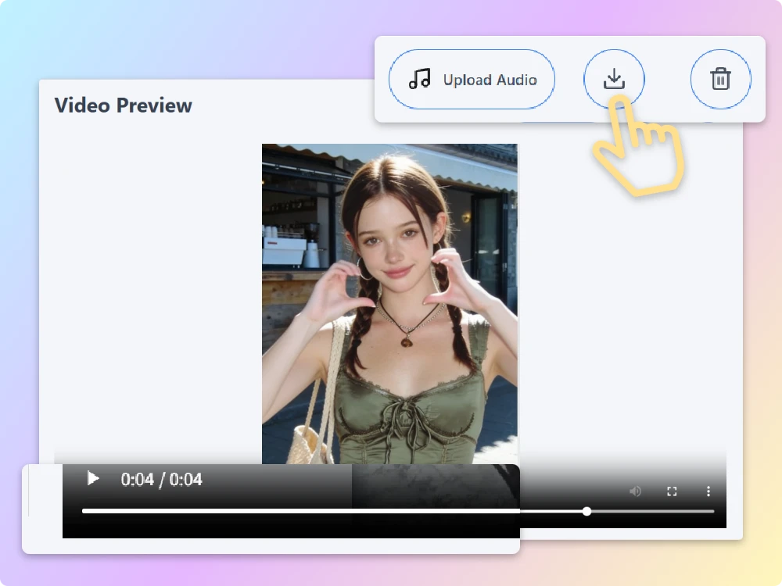Click the Upload Audio button
Screen dimensions: 782x586
472,79
